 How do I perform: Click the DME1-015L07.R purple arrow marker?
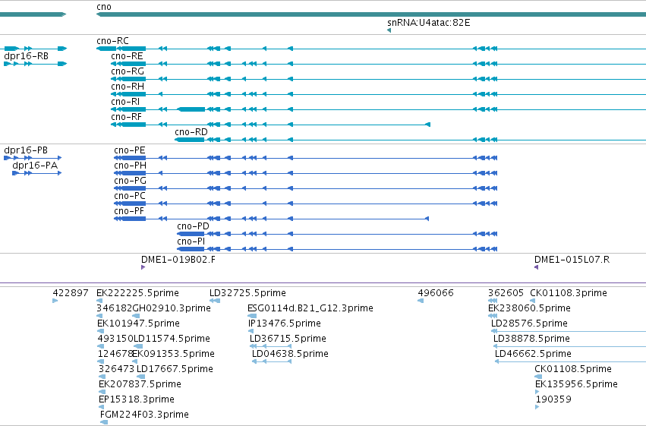pyautogui.click(x=537, y=267)
